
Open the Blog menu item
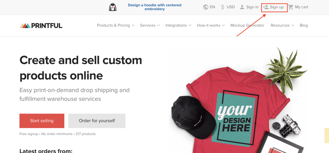click(x=304, y=25)
